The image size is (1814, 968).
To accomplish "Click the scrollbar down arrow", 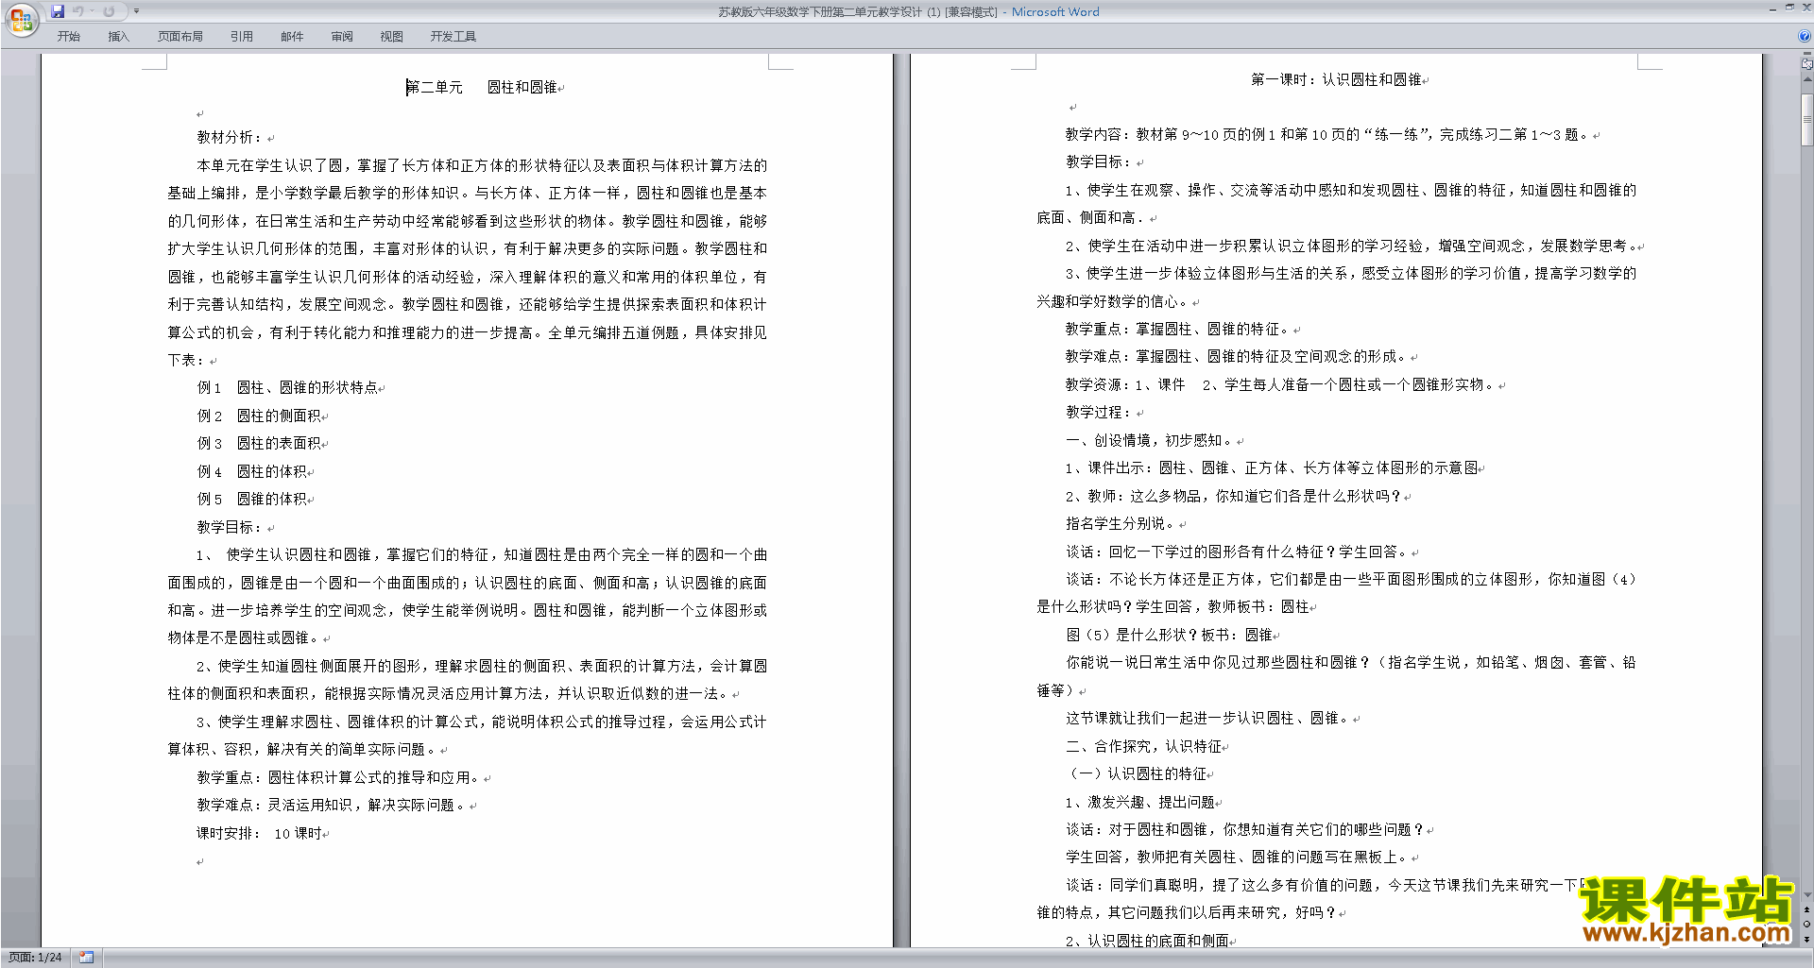I will [x=1806, y=895].
